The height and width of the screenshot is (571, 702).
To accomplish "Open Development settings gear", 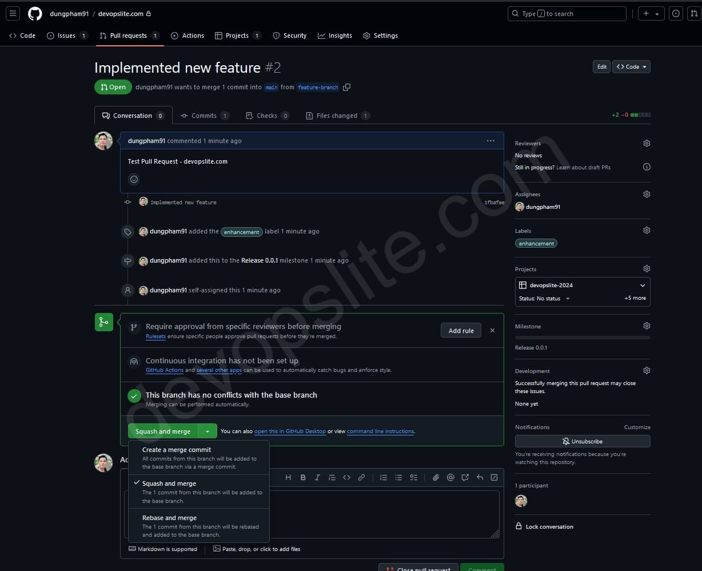I will (647, 370).
